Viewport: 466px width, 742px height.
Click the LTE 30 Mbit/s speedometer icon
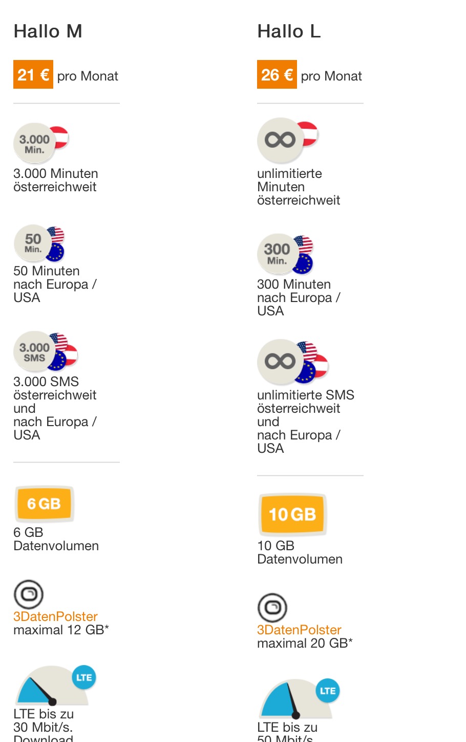coord(55,686)
